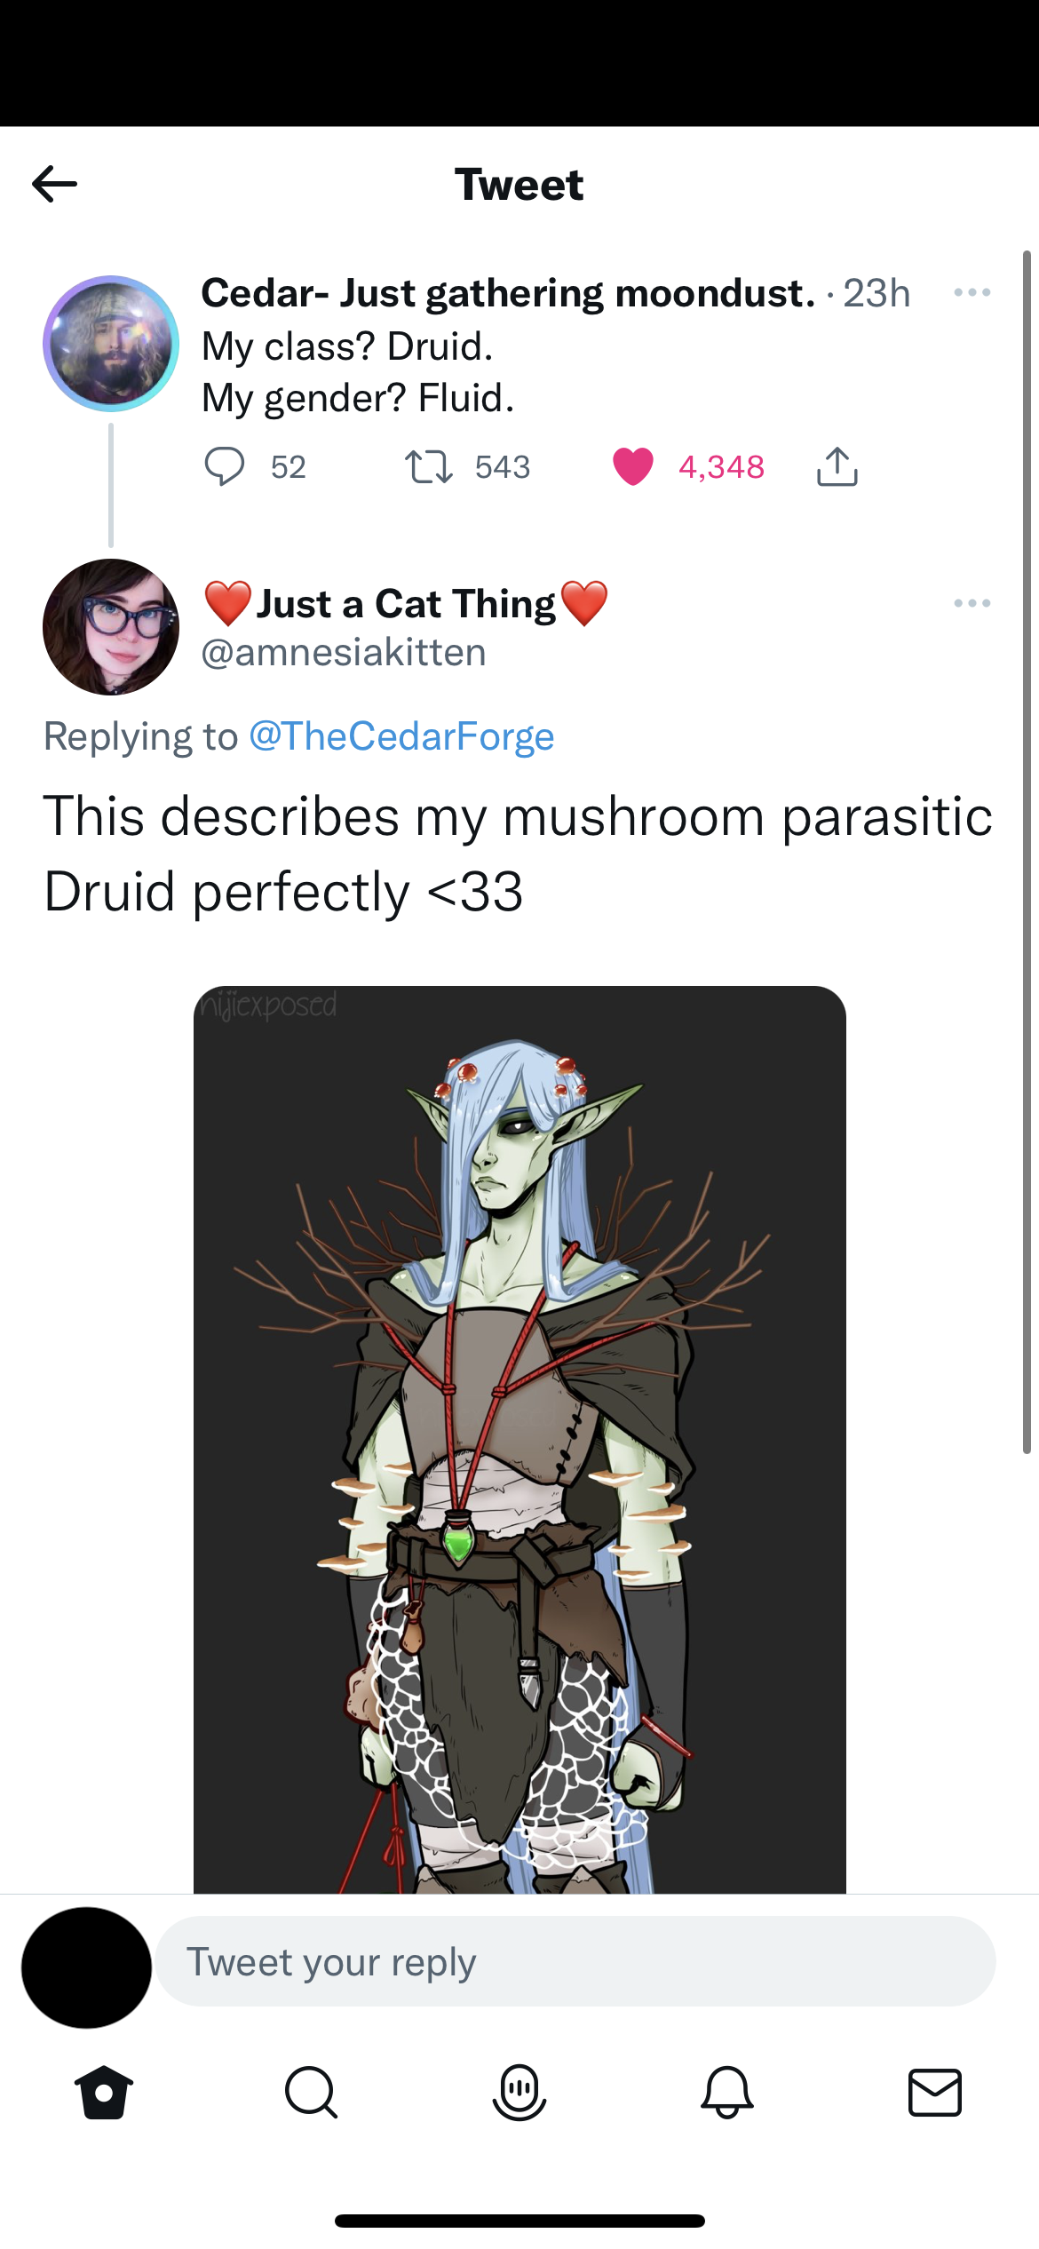The image size is (1039, 2249).
Task: Click the scrollbar on the right edge
Action: click(1027, 853)
